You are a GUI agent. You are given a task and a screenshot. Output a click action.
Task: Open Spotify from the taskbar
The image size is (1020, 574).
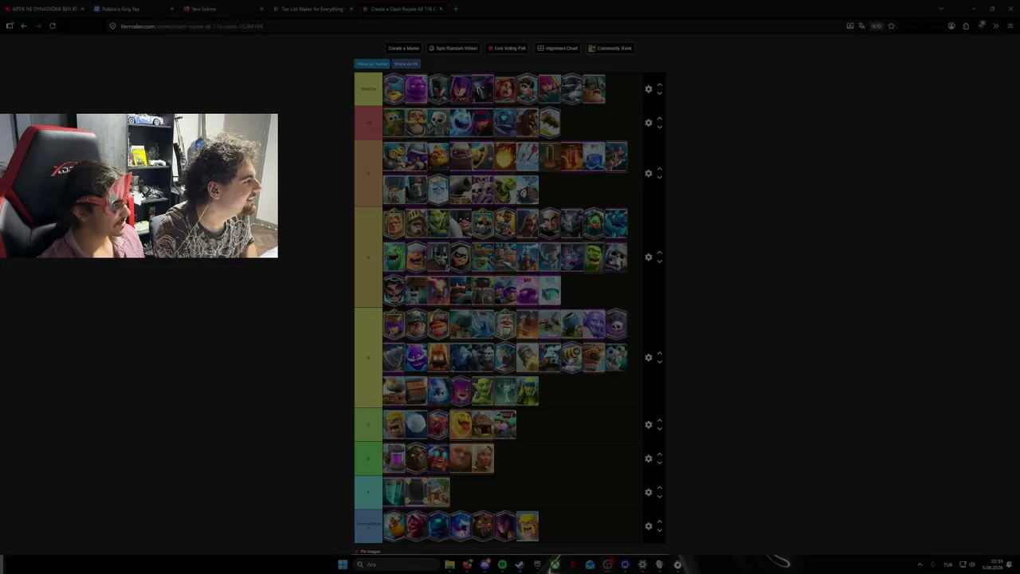[502, 564]
